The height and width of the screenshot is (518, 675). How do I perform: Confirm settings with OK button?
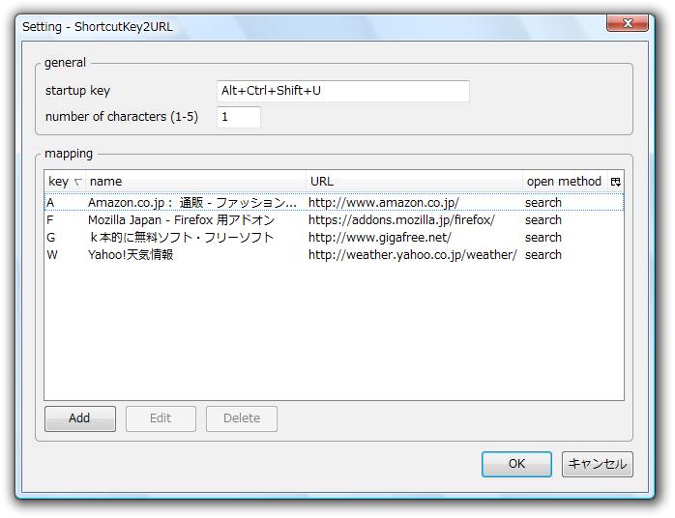(516, 464)
